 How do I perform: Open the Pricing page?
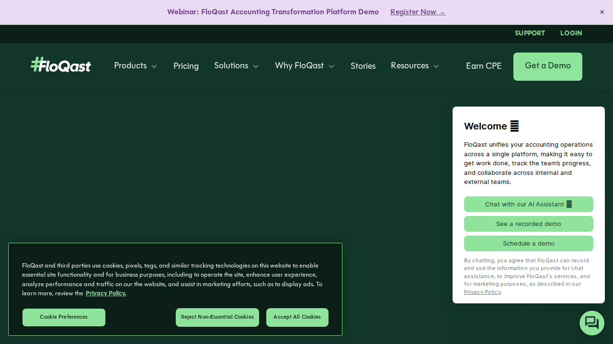(x=186, y=66)
